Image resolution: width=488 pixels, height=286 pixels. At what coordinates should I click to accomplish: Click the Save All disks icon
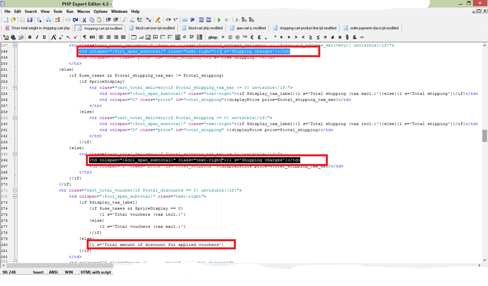[x=30, y=20]
